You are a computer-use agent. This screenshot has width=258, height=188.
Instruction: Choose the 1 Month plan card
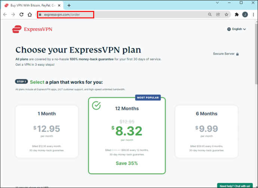coord(47,132)
